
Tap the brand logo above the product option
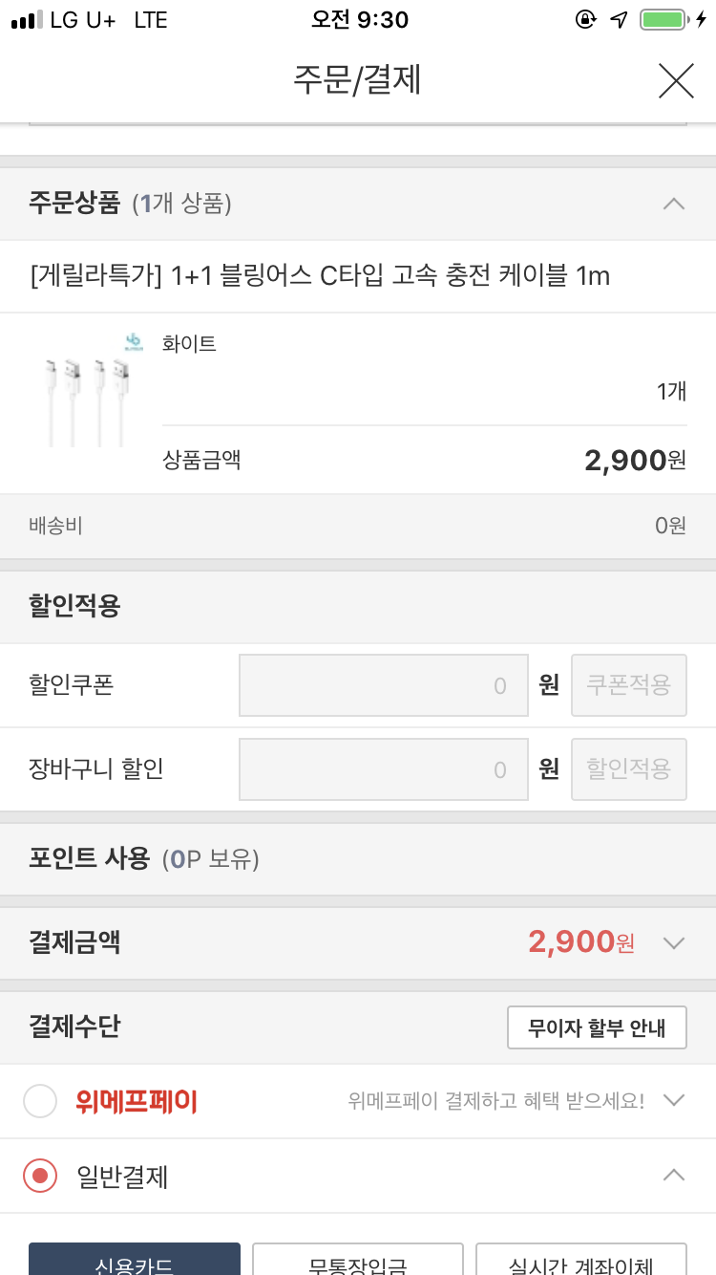134,341
